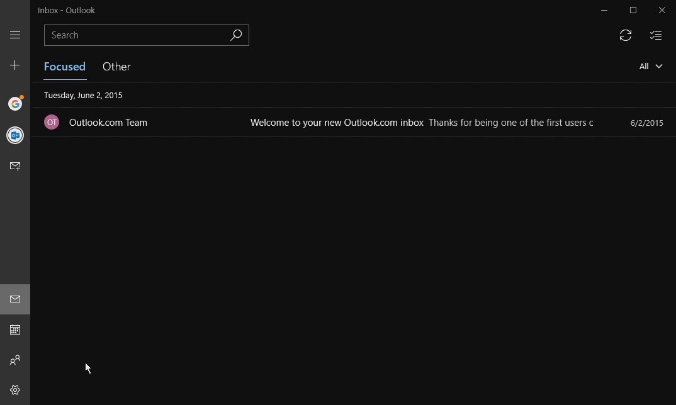Select the Outlook account icon
676x405 pixels.
tap(15, 135)
